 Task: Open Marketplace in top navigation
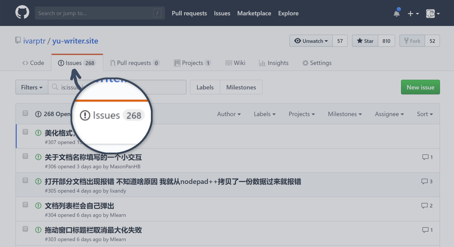254,13
